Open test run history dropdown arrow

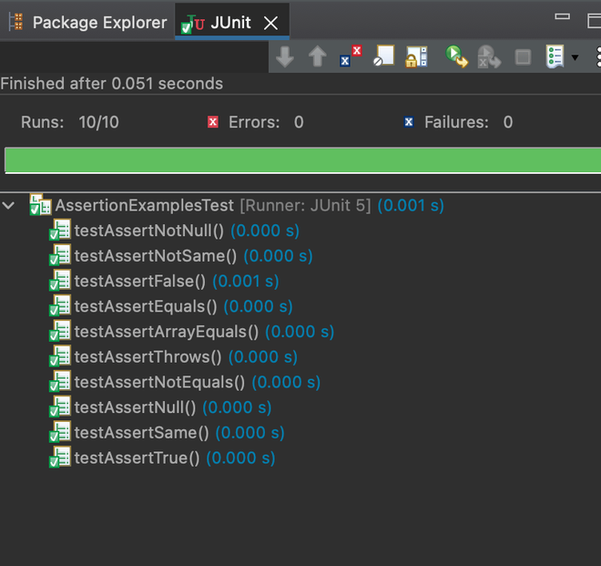pos(575,57)
